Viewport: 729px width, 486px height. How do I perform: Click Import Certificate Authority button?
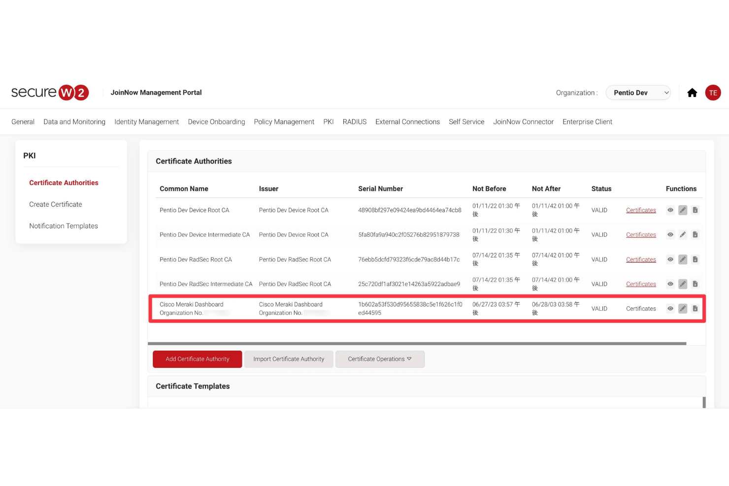pos(289,359)
